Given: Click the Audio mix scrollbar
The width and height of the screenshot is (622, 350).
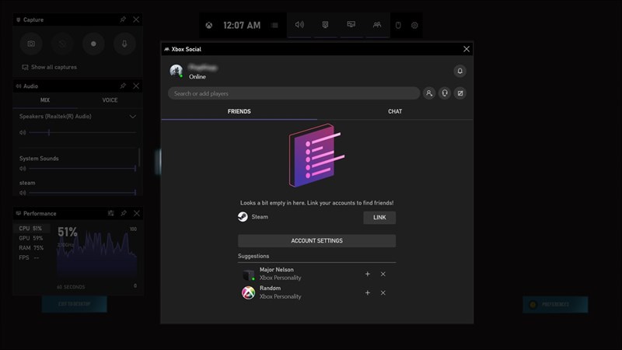Looking at the screenshot, I should click(x=139, y=158).
